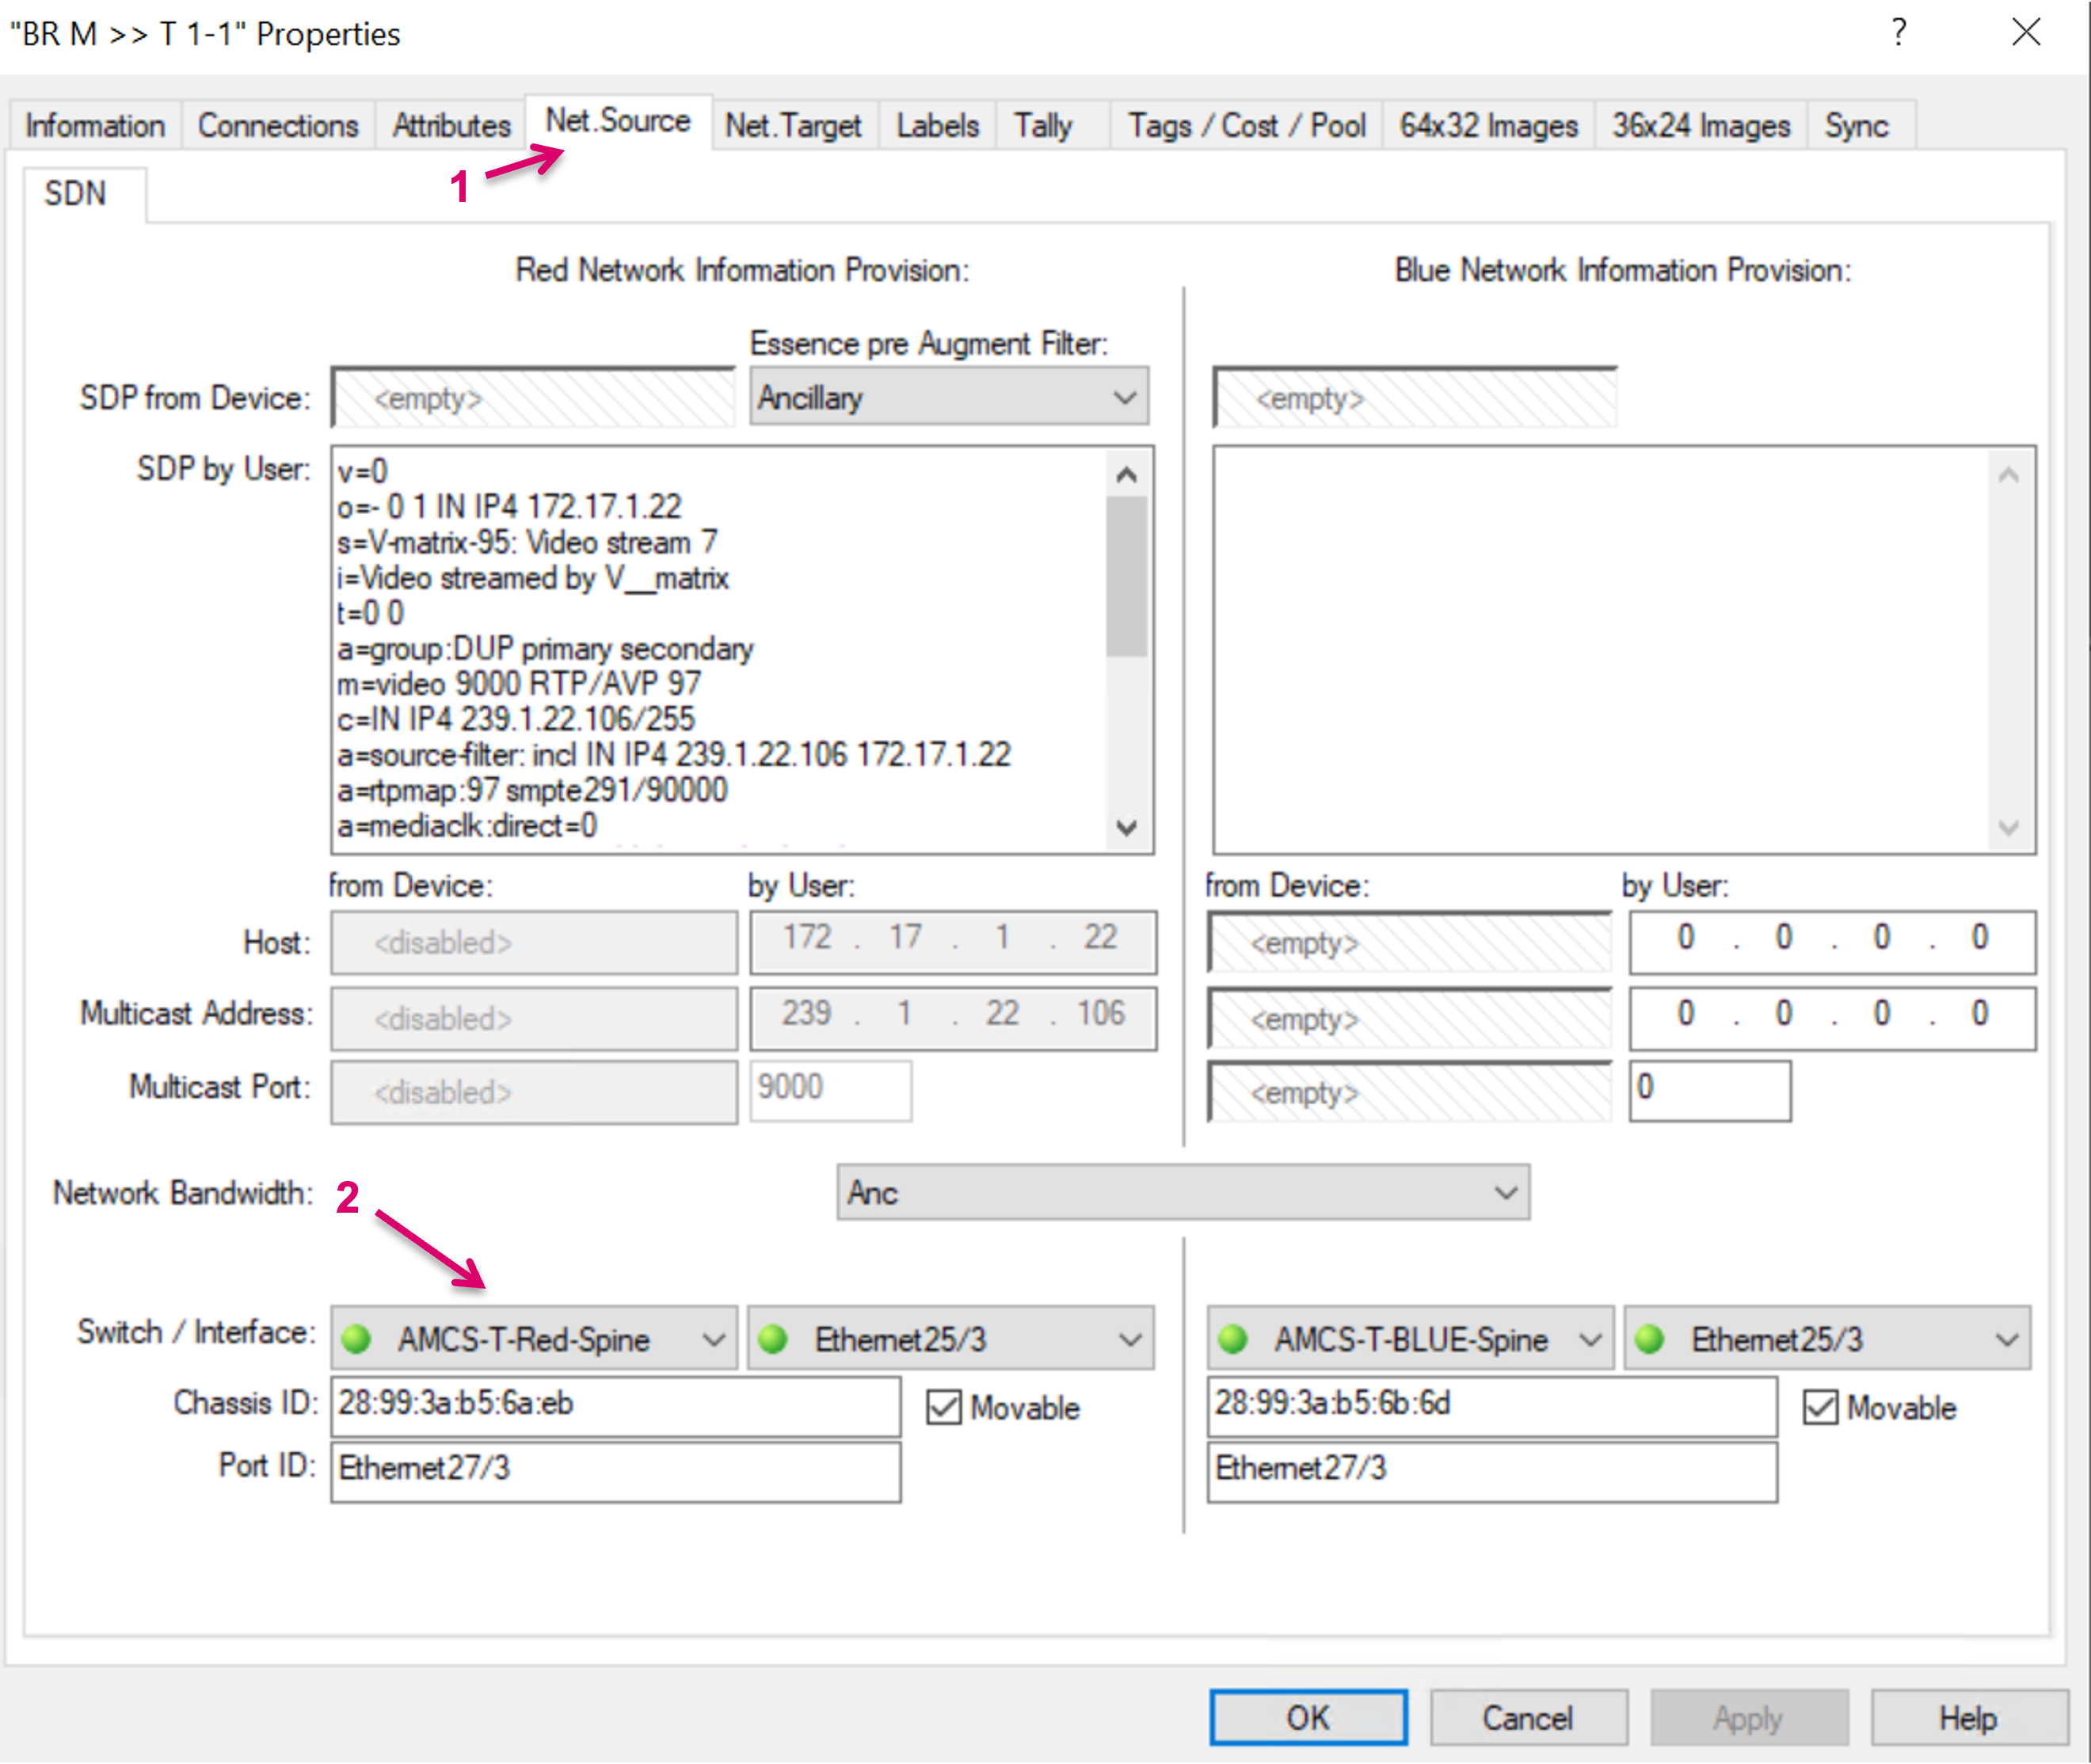Screen dimensions: 2091x1764
Task: Open AMCS-T-Red-Spine switch dropdown
Action: (x=534, y=1338)
